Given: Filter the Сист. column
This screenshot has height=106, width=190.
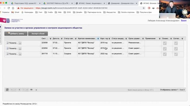Looking at the screenshot, I should point(50,39).
